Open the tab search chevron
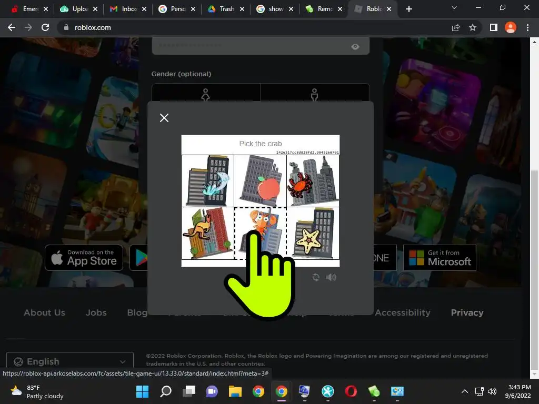 click(x=454, y=7)
